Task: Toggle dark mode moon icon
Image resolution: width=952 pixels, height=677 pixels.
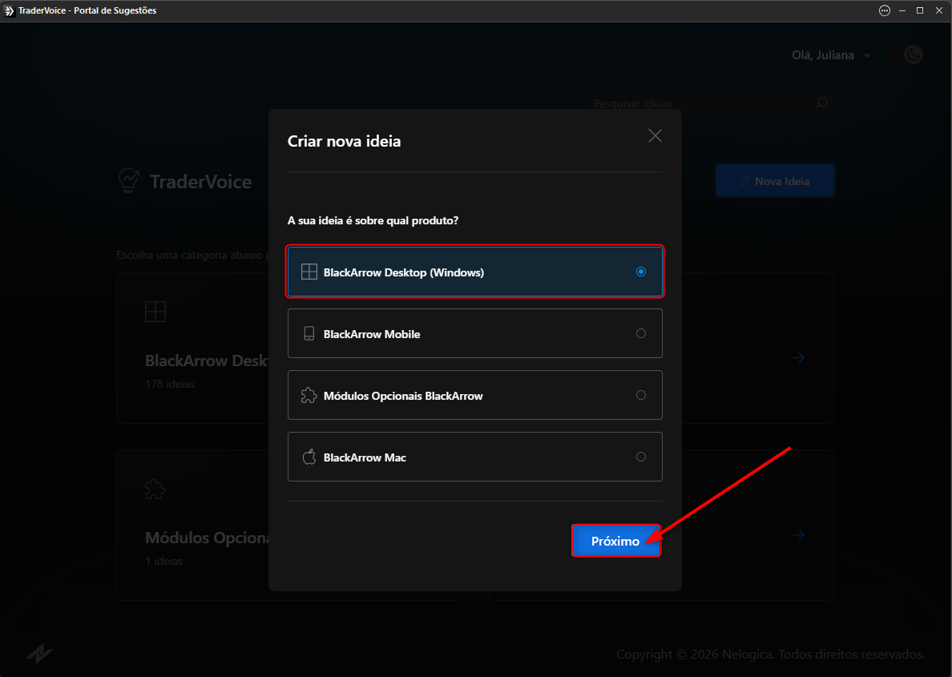Action: coord(914,54)
